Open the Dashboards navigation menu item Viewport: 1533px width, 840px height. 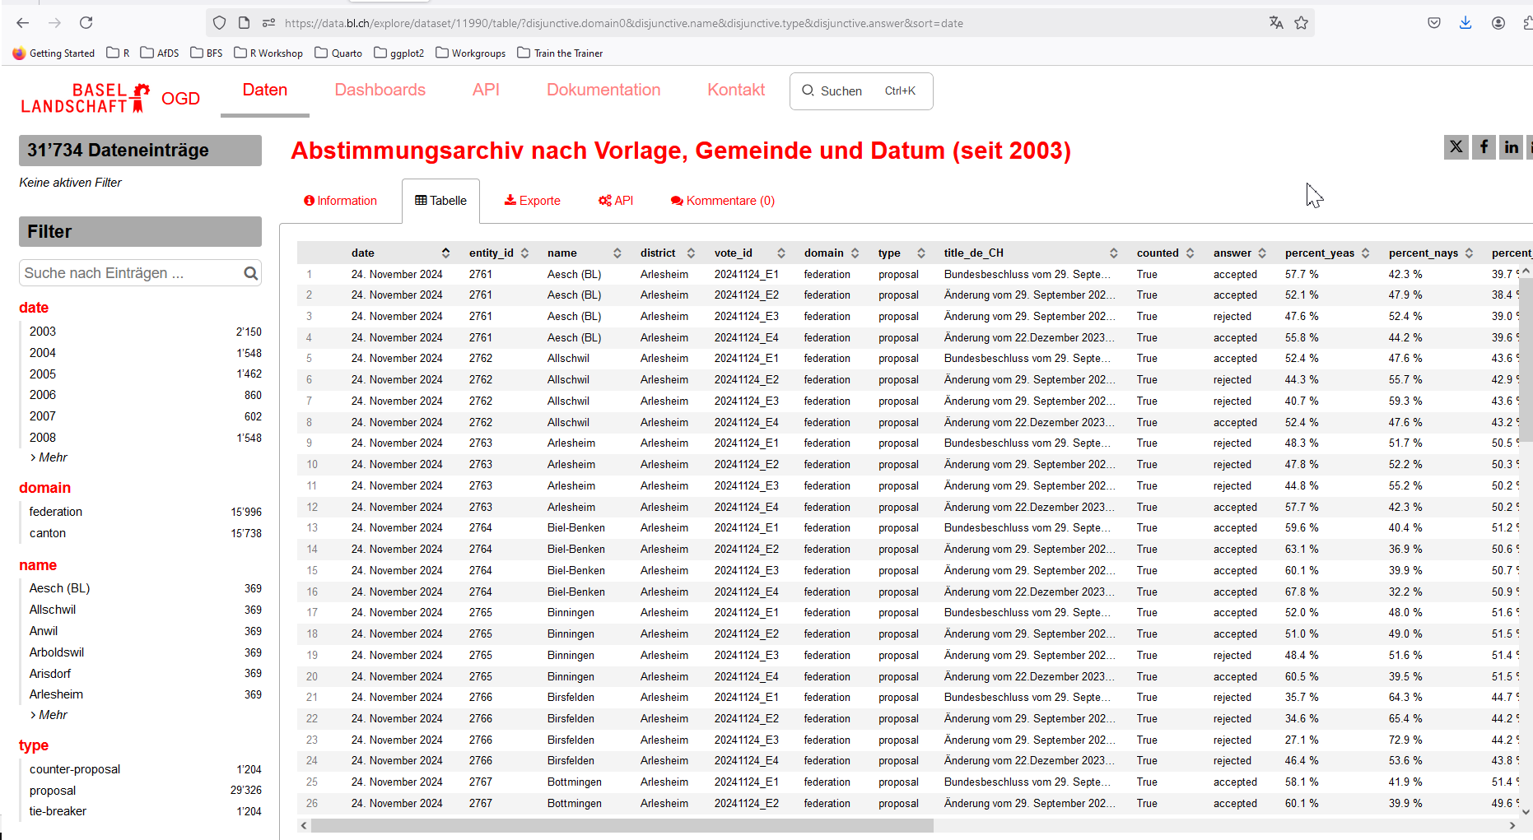coord(380,90)
